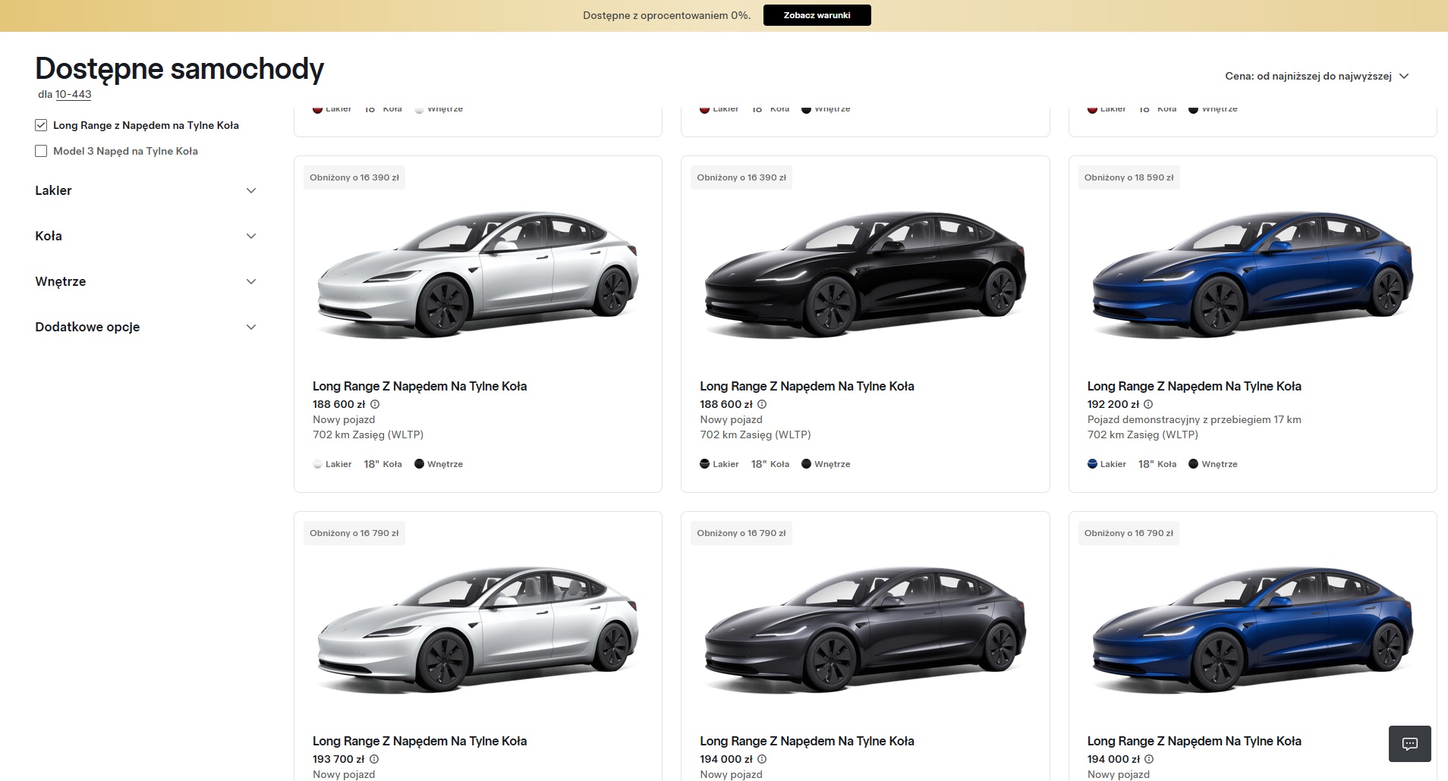Expand the Koła filter section
The width and height of the screenshot is (1448, 781).
[x=146, y=236]
